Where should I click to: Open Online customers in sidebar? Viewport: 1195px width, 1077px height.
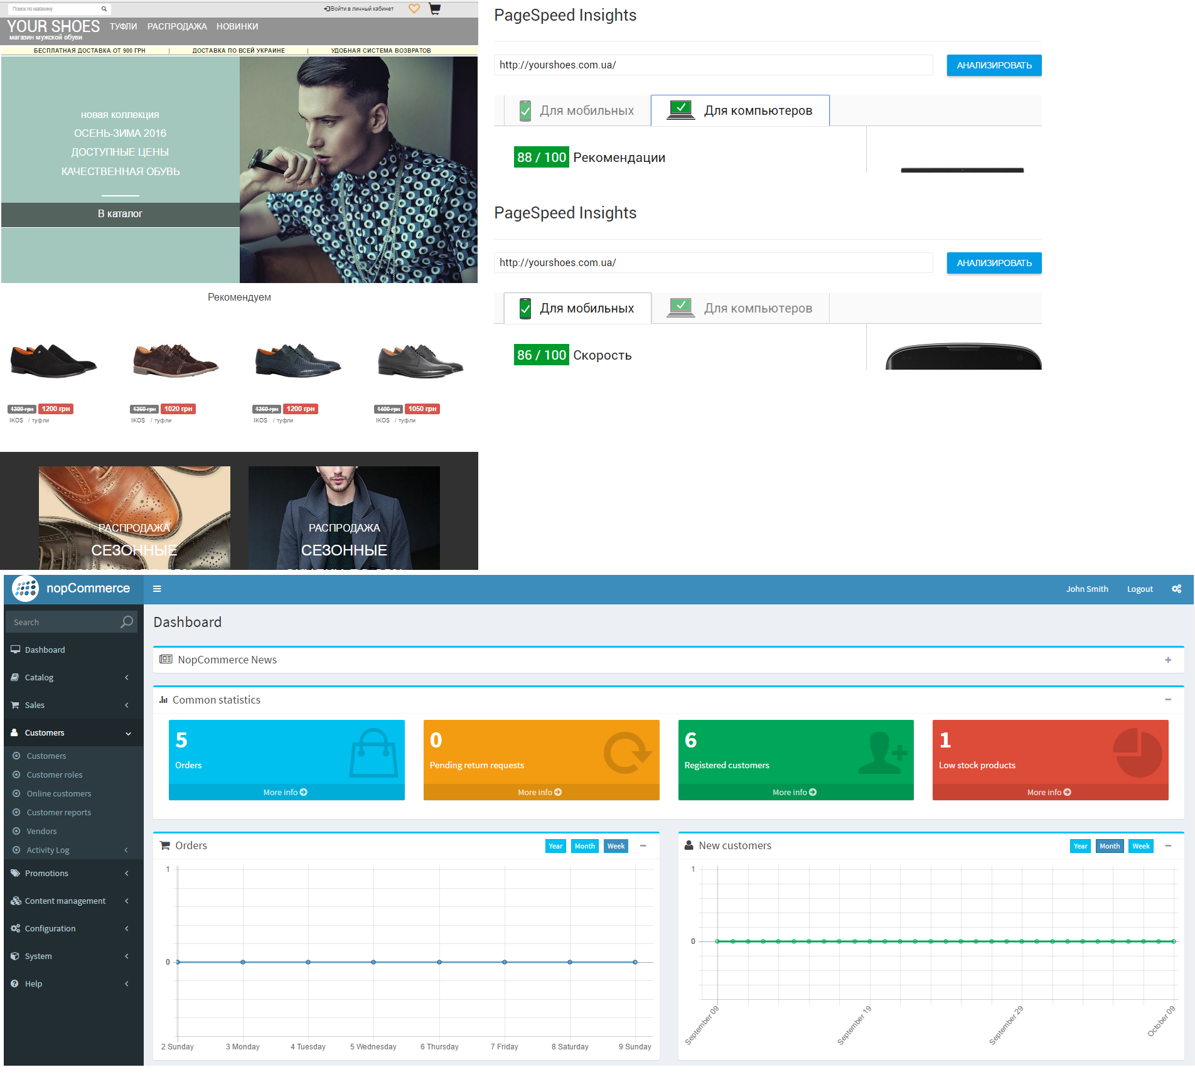59,793
